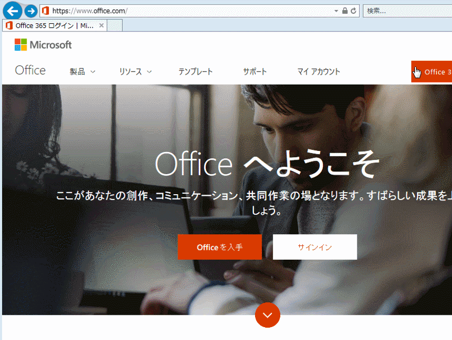Close the Office 365 ログイン tab
452x340 pixels.
click(x=101, y=25)
